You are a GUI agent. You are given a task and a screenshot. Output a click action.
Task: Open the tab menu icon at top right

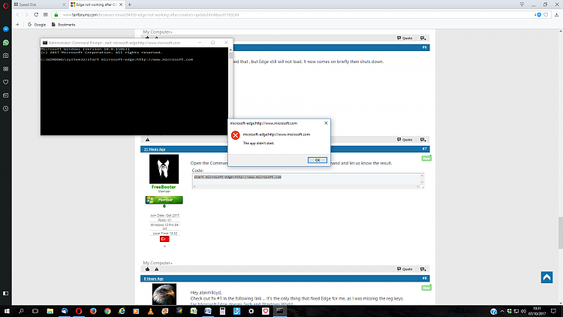click(x=522, y=5)
